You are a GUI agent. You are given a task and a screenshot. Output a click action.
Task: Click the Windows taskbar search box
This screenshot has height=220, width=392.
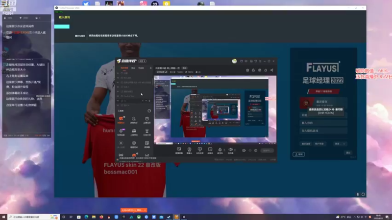tap(33, 217)
